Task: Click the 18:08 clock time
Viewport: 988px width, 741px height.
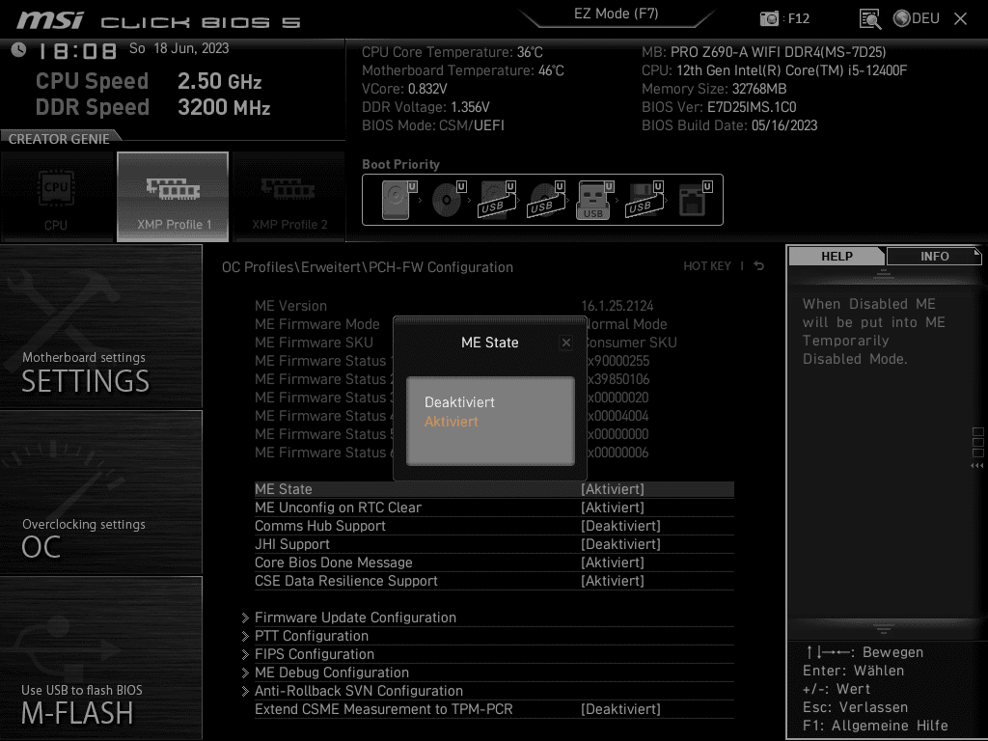Action: [78, 51]
